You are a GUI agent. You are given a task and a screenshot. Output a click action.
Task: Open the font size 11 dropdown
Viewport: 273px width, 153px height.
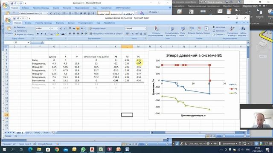(x=57, y=28)
